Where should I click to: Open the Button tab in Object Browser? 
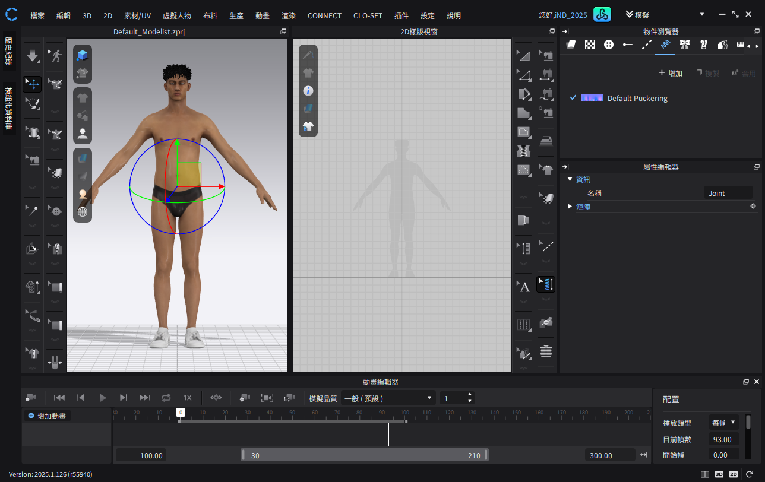pyautogui.click(x=609, y=45)
